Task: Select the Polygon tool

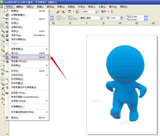Action: [3, 65]
